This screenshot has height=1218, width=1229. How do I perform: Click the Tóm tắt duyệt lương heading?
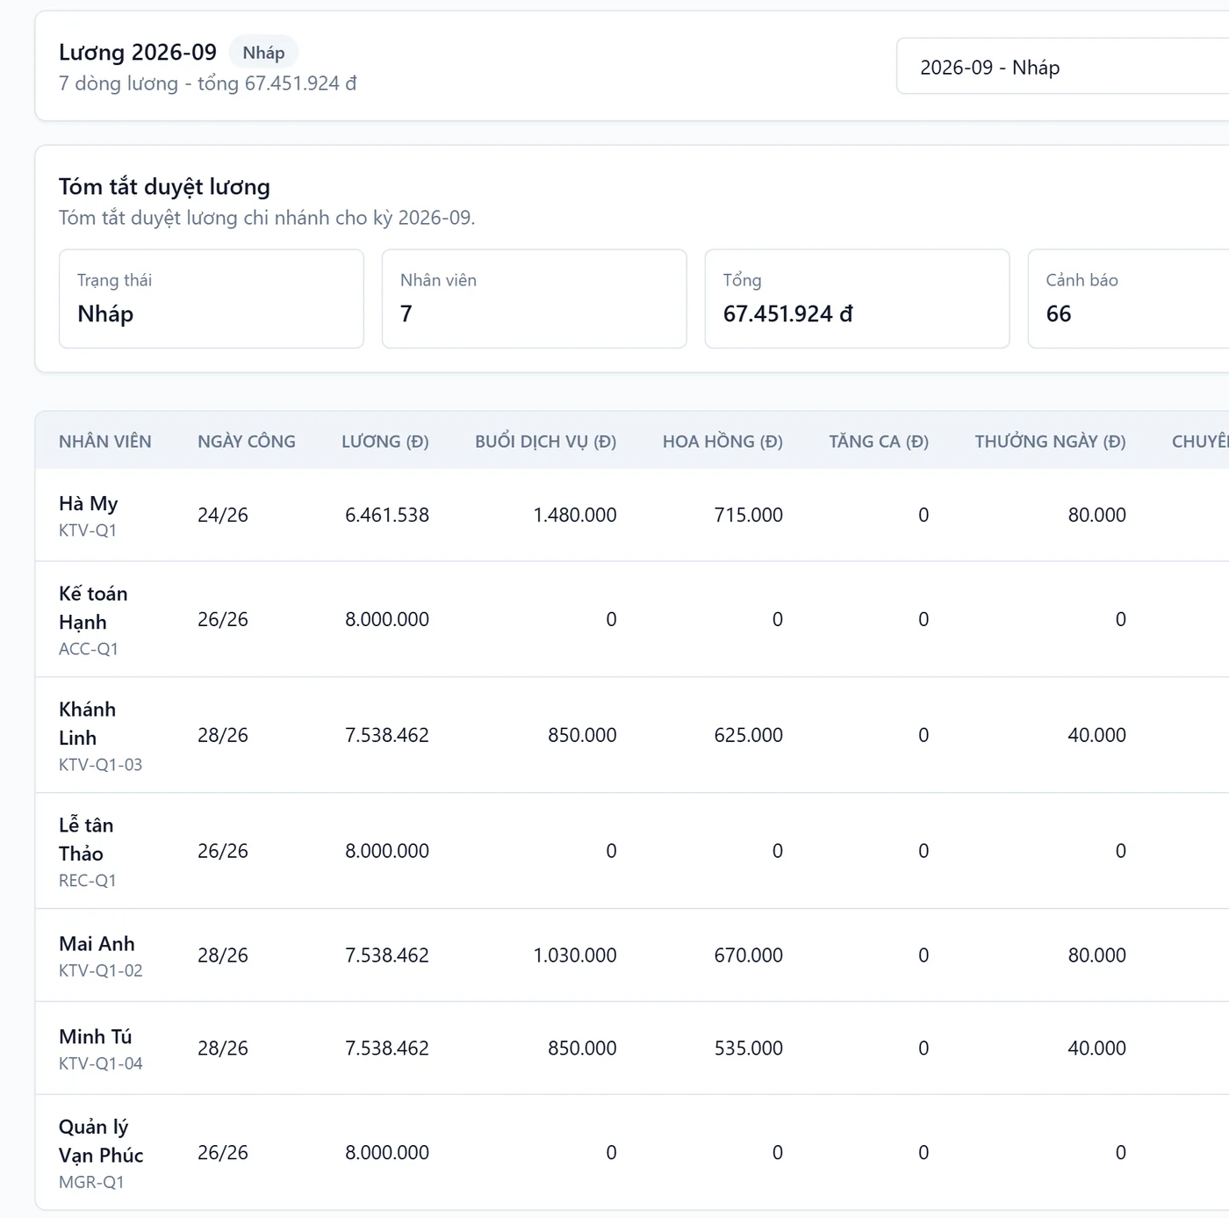coord(164,187)
